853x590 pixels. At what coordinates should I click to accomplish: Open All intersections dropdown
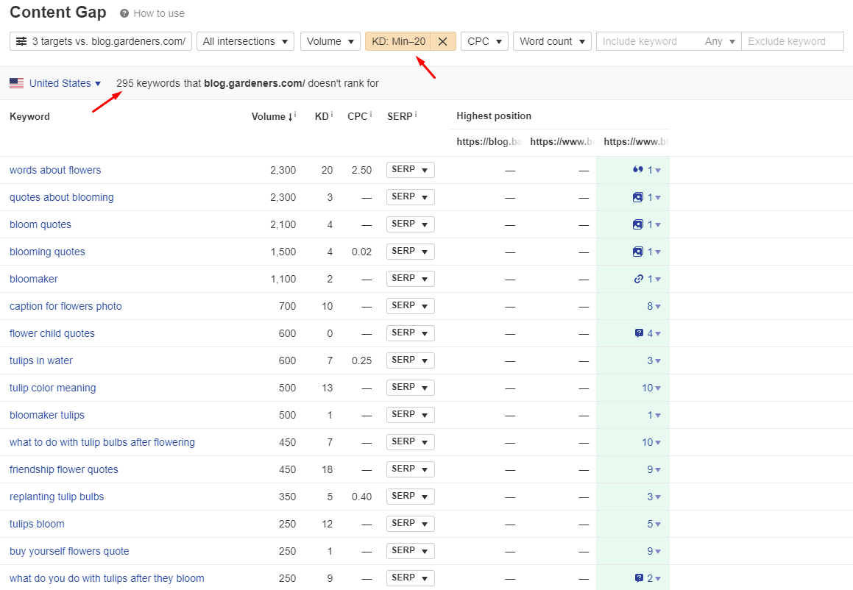click(x=245, y=41)
